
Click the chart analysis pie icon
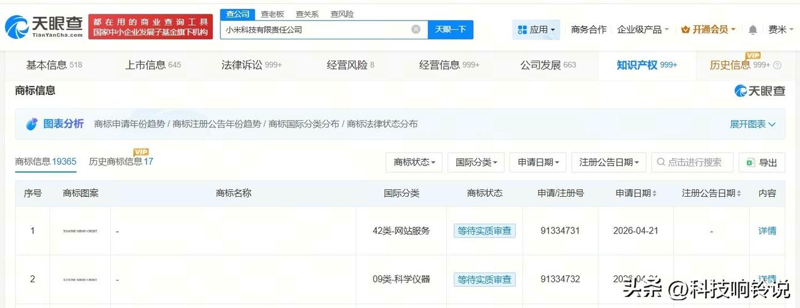coord(32,124)
